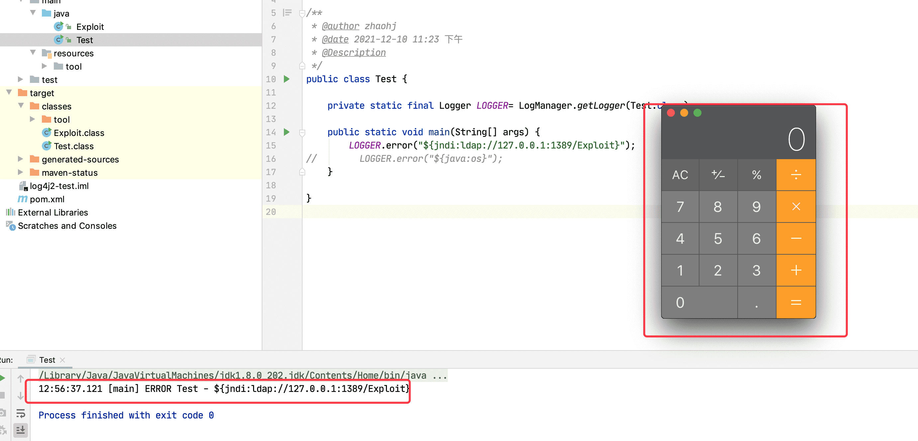The height and width of the screenshot is (441, 918).
Task: Click the Test.class compiled file icon
Action: 47,146
